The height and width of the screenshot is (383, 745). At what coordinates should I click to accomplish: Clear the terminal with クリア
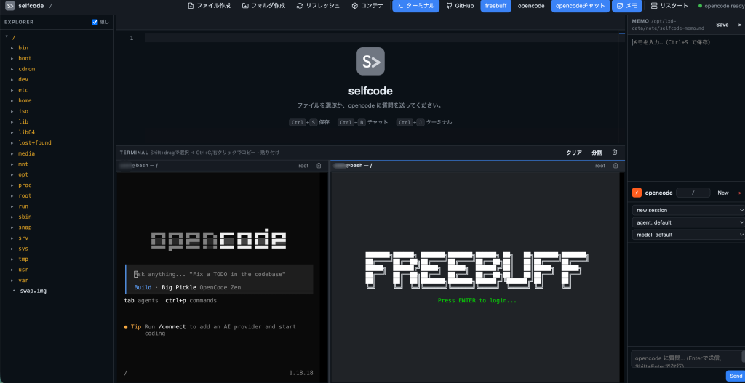[574, 153]
